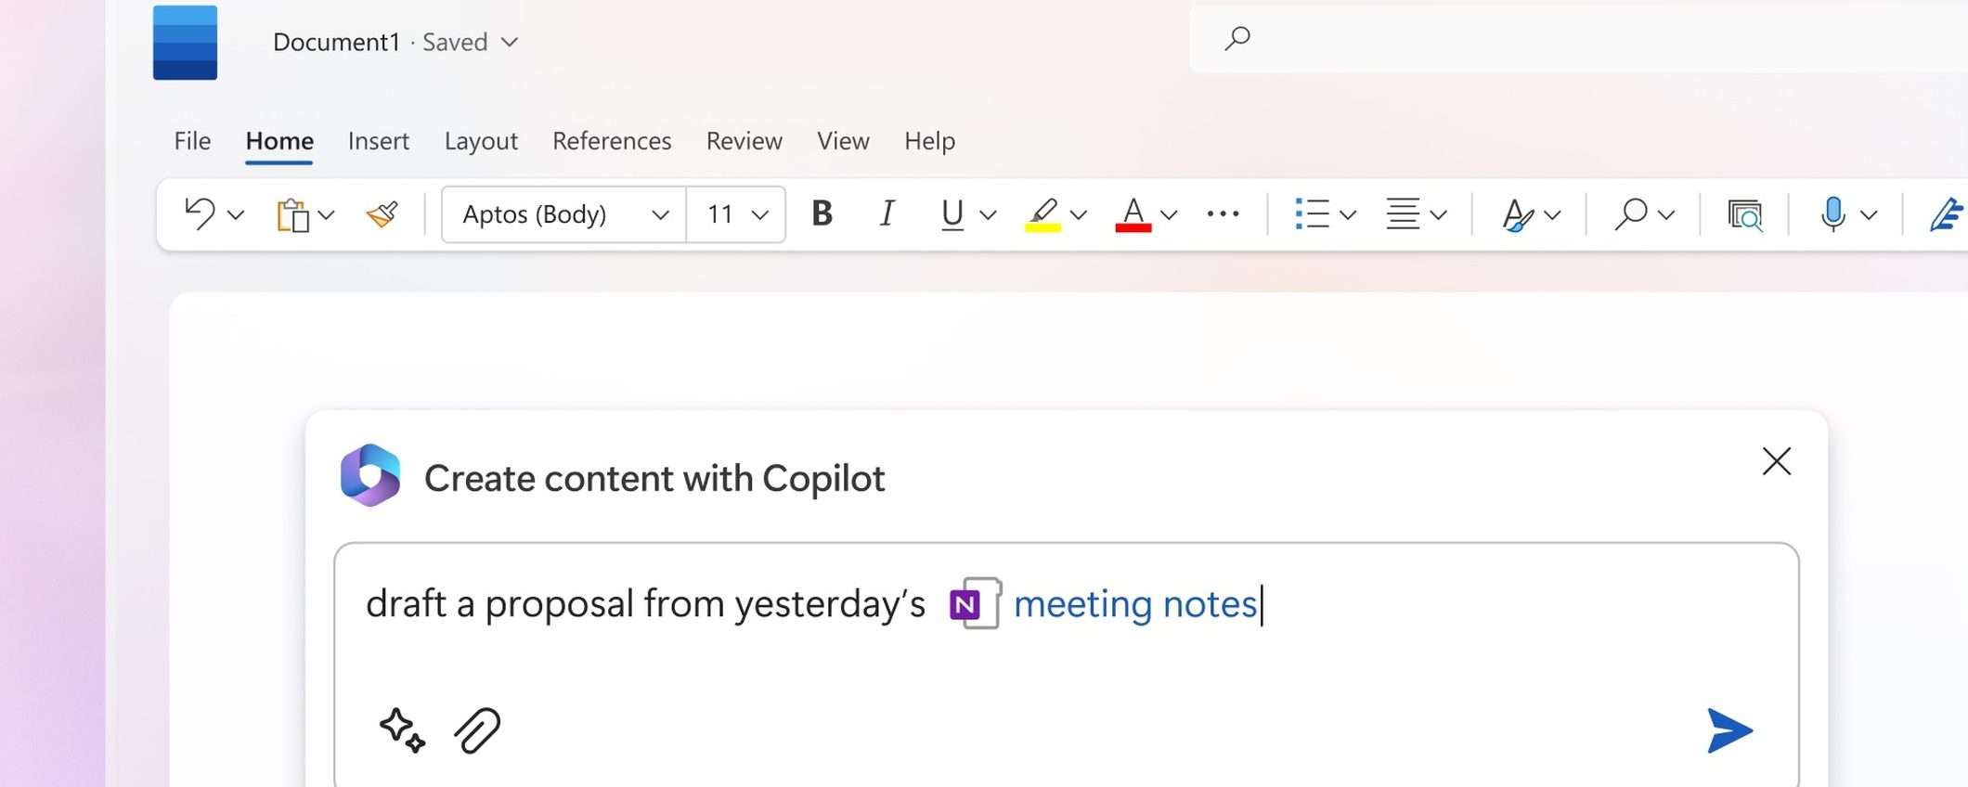
Task: Open the more options ellipsis button
Action: coord(1223,214)
